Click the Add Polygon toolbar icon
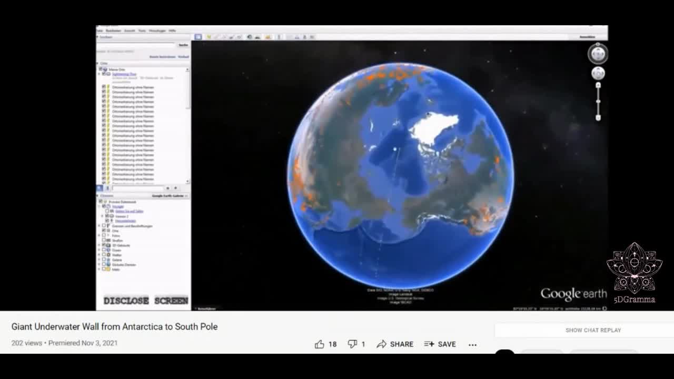 [216, 37]
